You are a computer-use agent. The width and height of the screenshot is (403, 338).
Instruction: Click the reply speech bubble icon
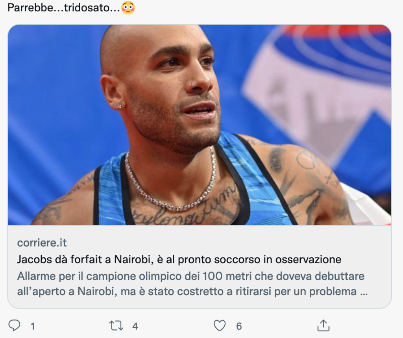point(14,325)
